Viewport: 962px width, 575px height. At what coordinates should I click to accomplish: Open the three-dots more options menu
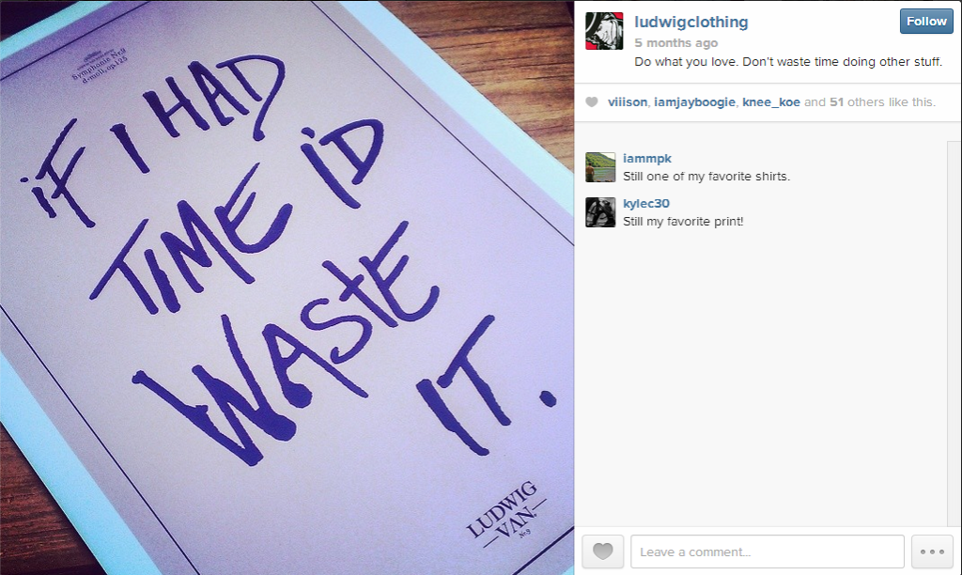(932, 552)
